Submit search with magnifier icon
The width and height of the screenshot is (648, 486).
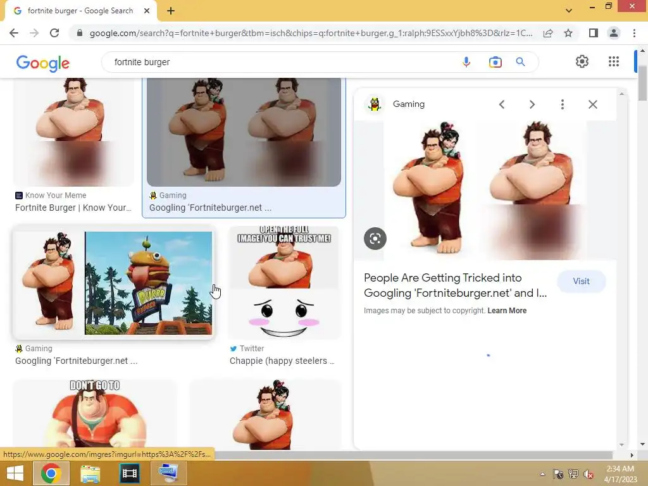[x=521, y=62]
